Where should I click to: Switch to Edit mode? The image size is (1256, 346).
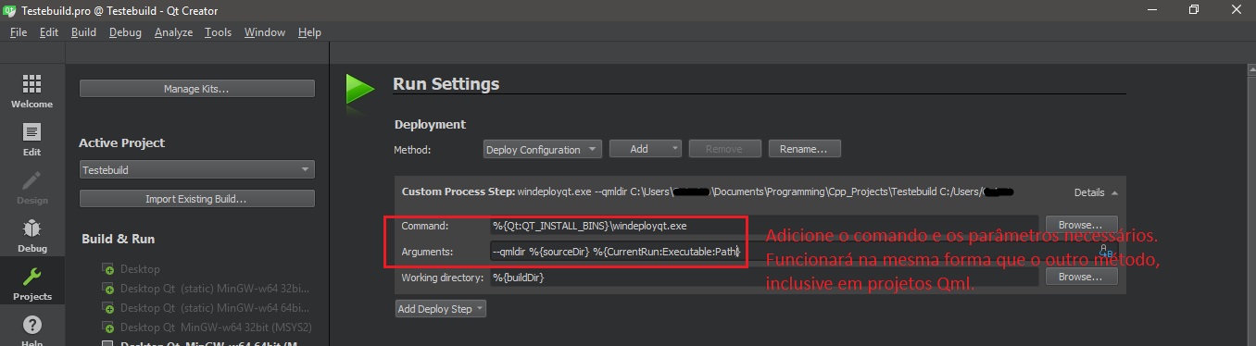pos(31,139)
